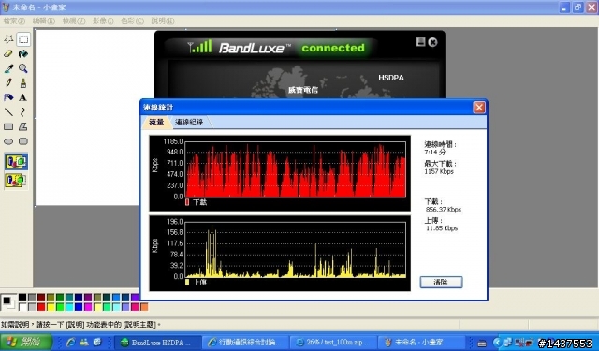The width and height of the screenshot is (599, 351).
Task: Select the Airbrush spray tool
Action: 8,97
